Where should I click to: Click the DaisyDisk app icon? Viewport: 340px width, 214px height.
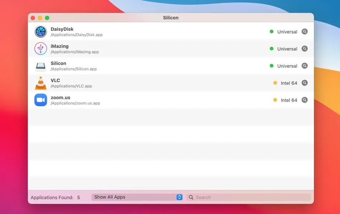(x=40, y=31)
